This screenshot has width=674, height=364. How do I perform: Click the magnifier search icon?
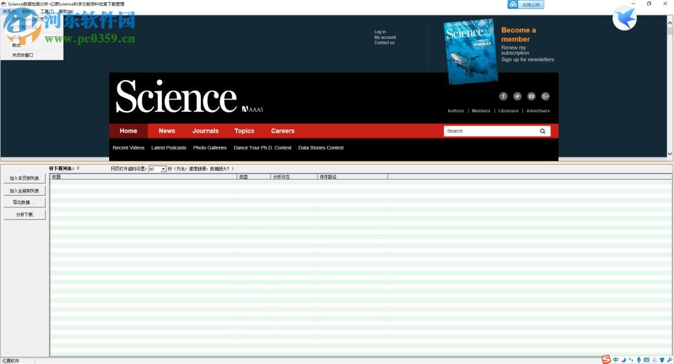click(x=543, y=131)
